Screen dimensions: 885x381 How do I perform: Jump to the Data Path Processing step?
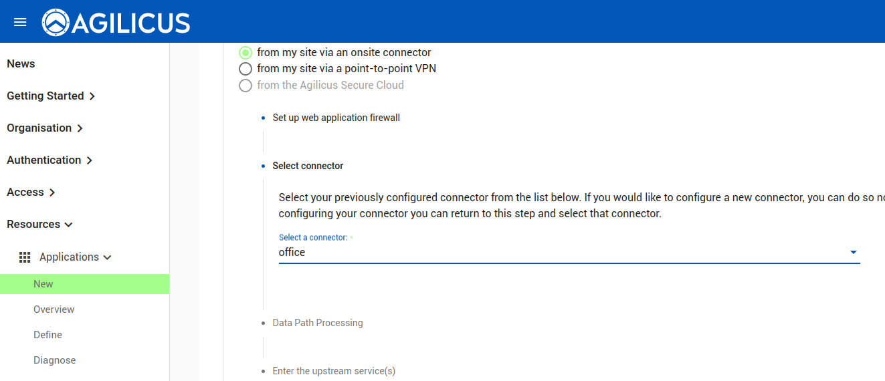[x=318, y=323]
